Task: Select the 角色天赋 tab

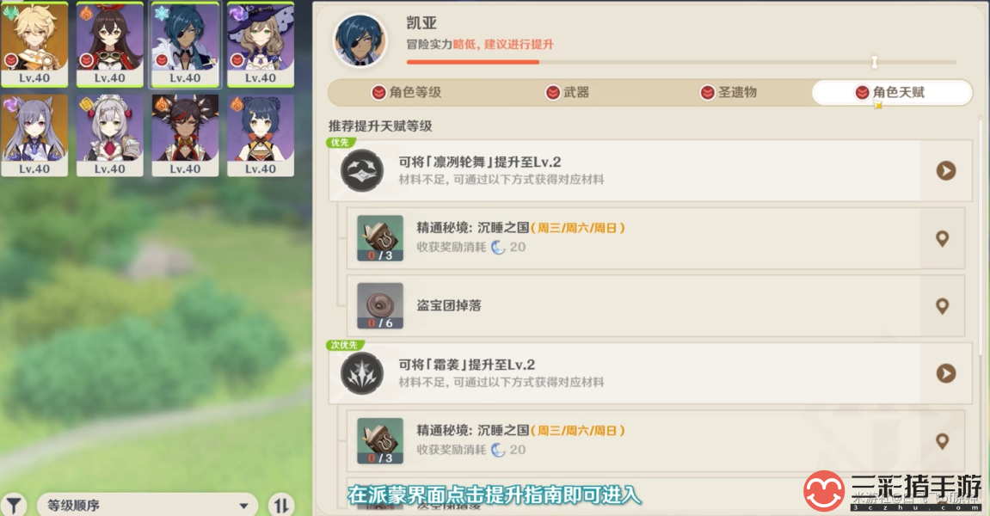Action: pyautogui.click(x=891, y=93)
